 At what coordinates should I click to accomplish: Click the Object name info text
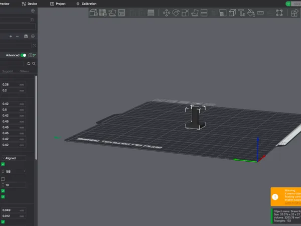coord(287,211)
